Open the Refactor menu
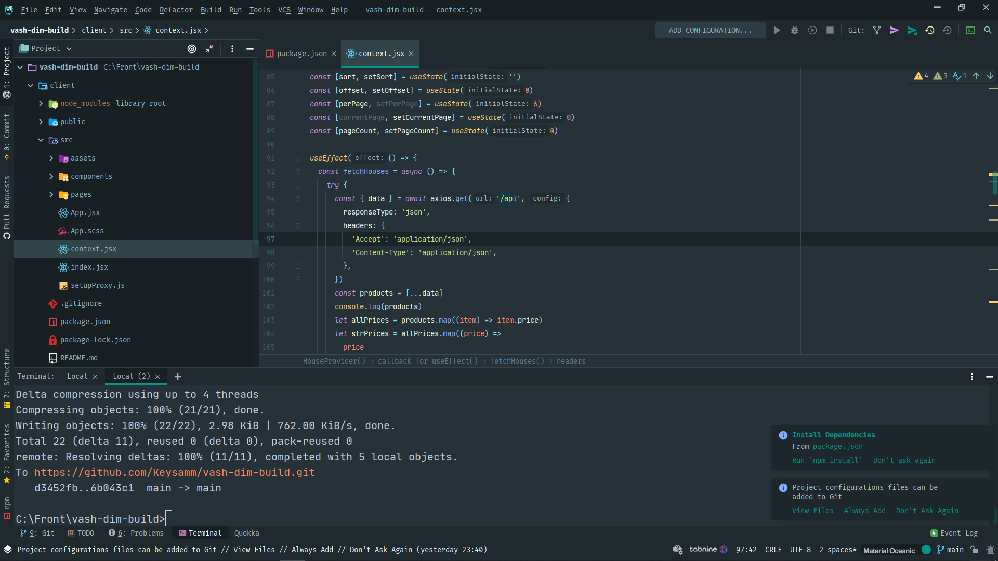Viewport: 998px width, 561px height. pyautogui.click(x=176, y=10)
